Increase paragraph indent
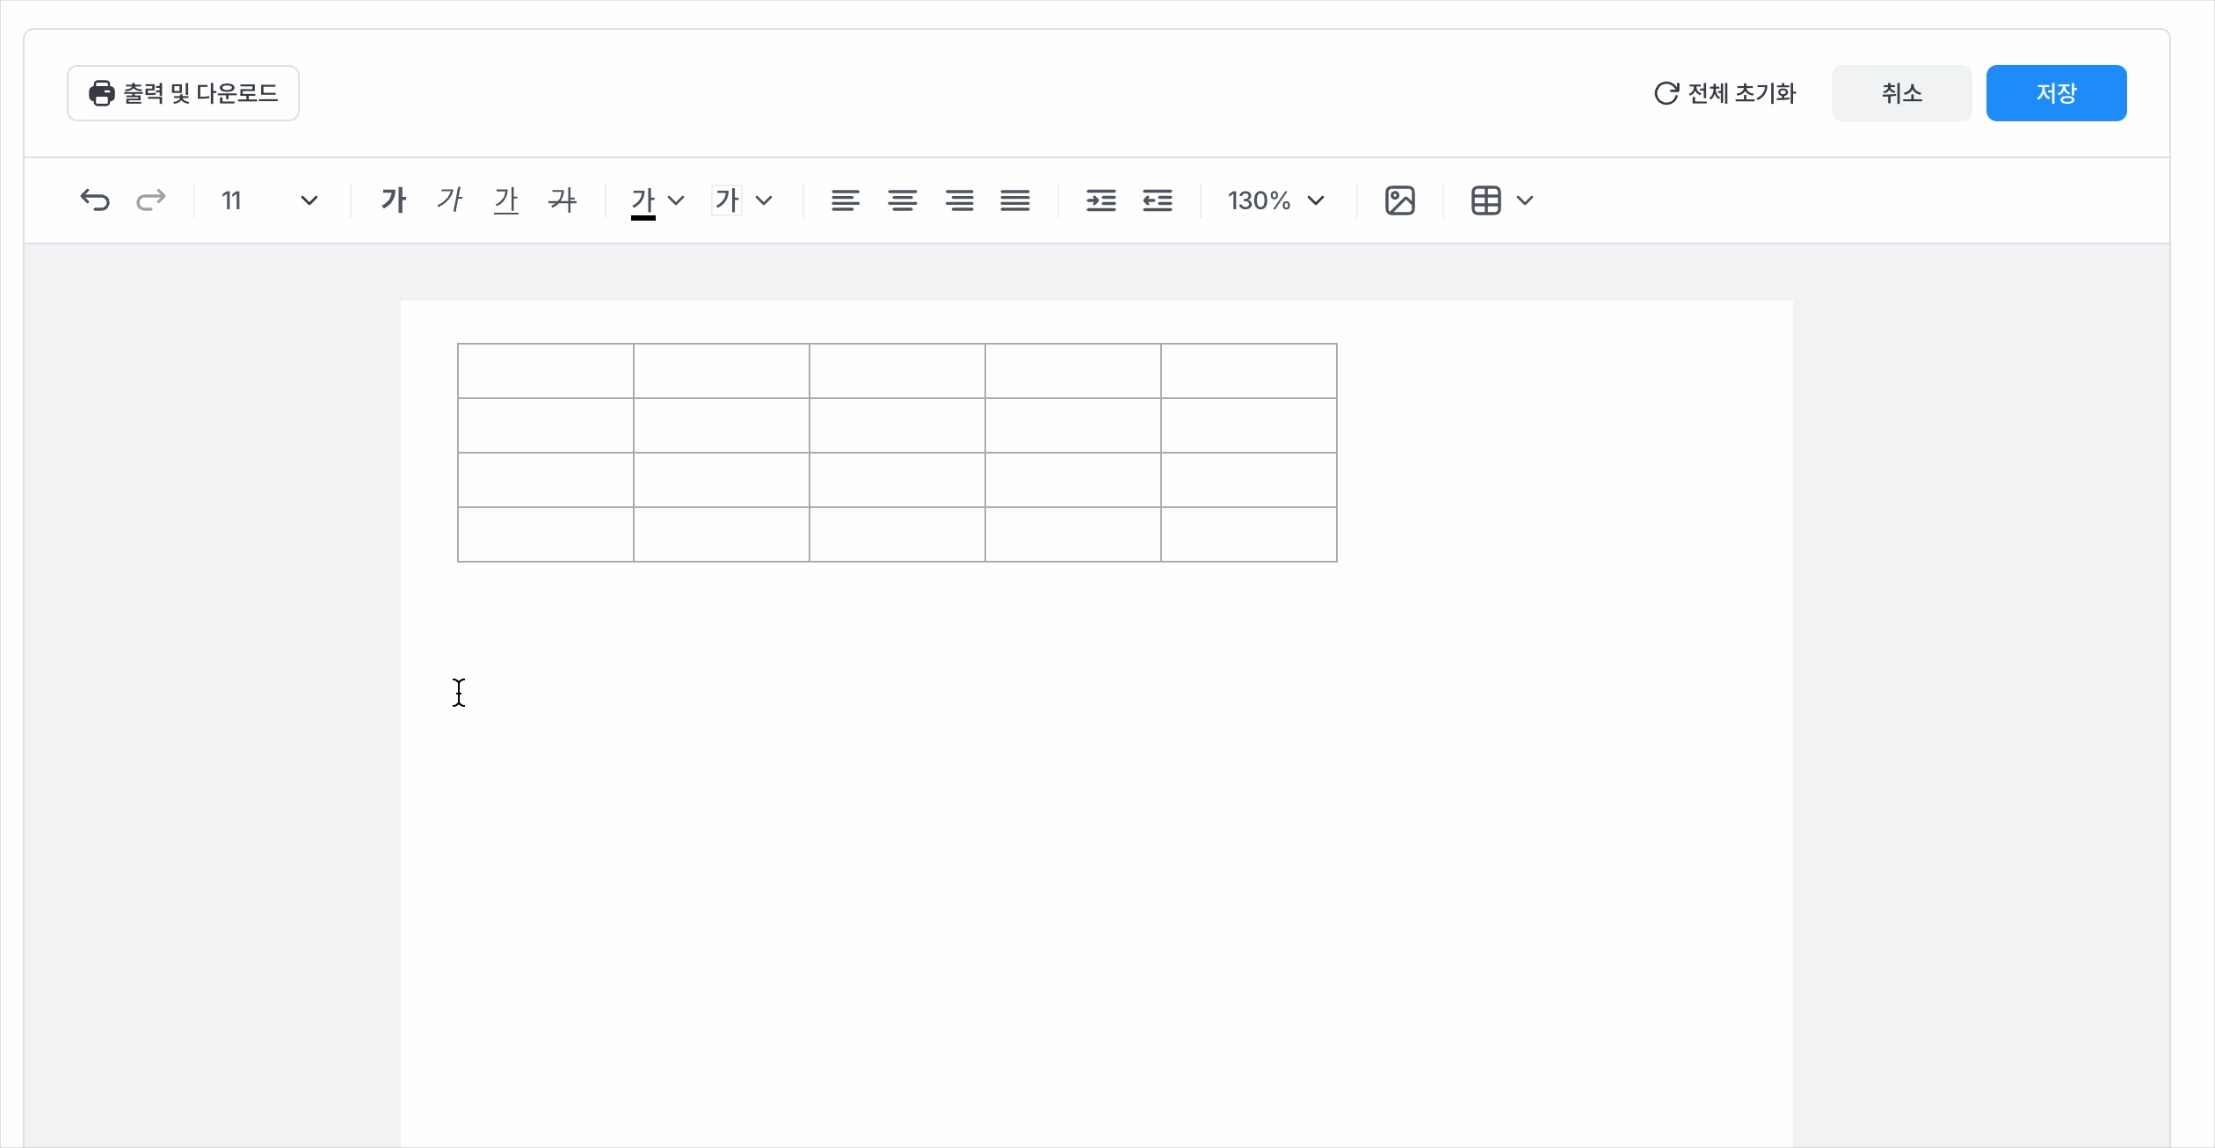The image size is (2215, 1148). [x=1100, y=200]
